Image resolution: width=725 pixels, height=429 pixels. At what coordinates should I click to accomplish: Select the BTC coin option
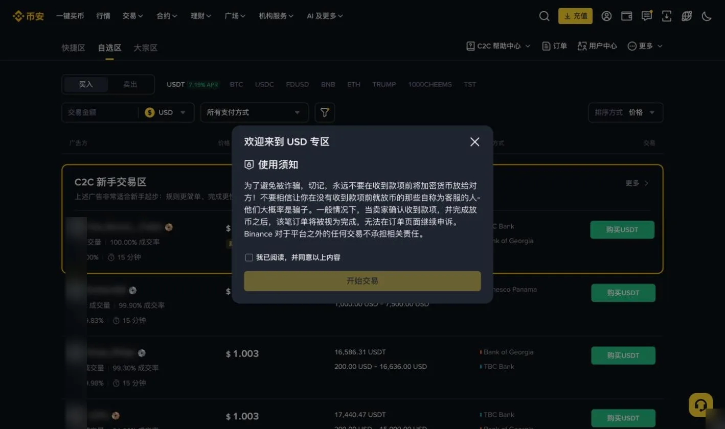tap(236, 84)
